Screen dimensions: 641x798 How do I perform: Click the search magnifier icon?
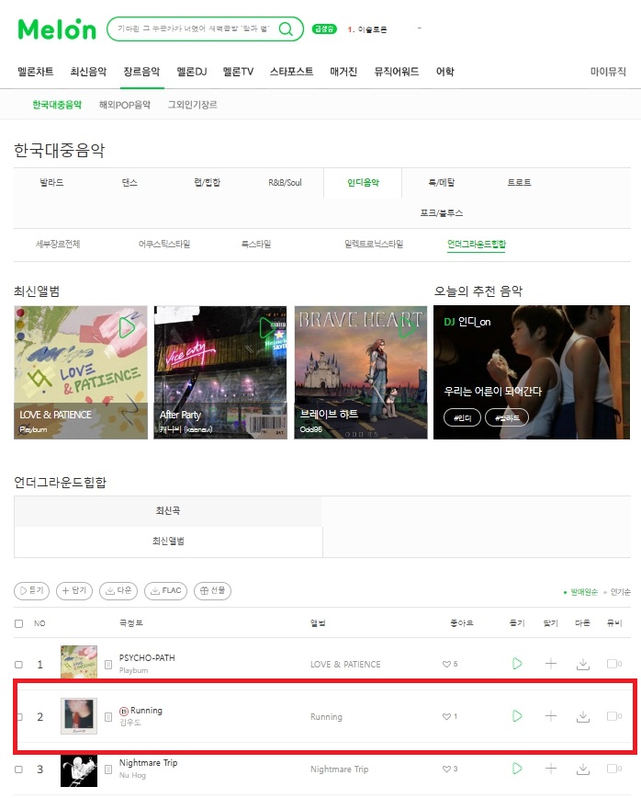coord(287,29)
